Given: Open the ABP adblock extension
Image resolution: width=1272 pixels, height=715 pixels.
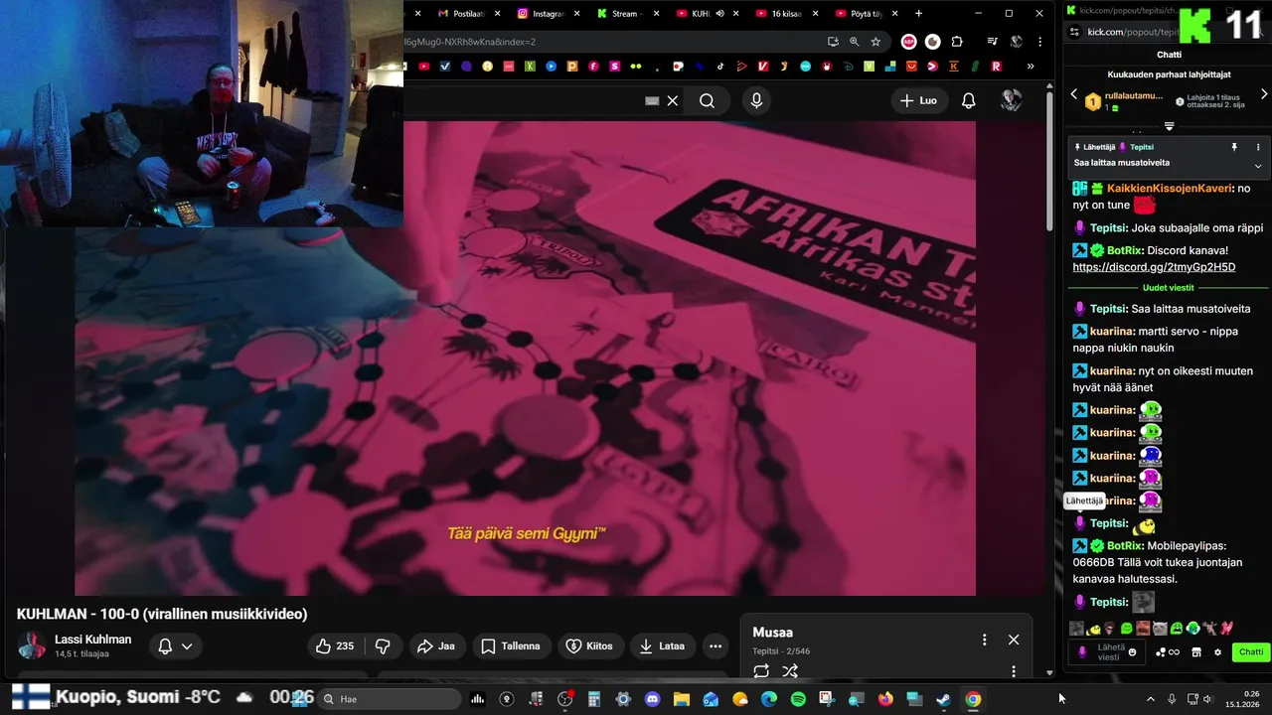Looking at the screenshot, I should coord(908,42).
